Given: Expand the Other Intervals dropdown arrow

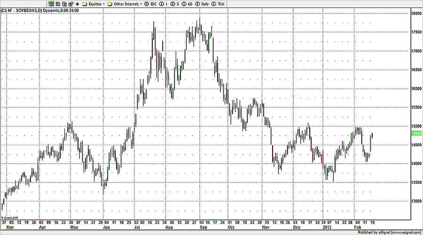Looking at the screenshot, I should click(141, 4).
